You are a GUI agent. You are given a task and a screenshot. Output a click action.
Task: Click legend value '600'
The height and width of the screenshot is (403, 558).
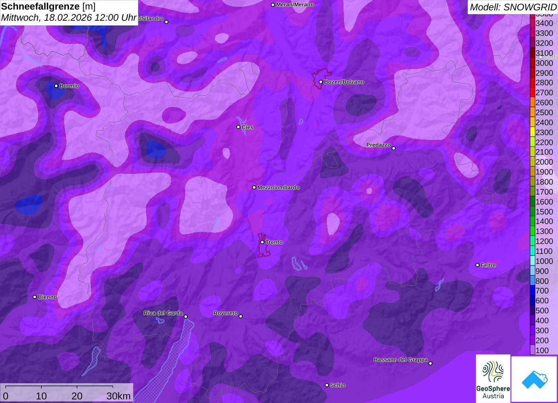click(x=542, y=301)
